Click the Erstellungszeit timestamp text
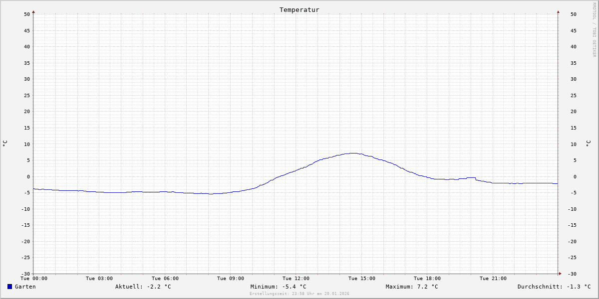 (x=299, y=294)
